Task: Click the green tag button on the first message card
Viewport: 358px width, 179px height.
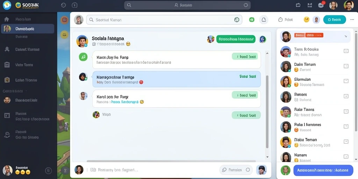Action: pyautogui.click(x=245, y=56)
